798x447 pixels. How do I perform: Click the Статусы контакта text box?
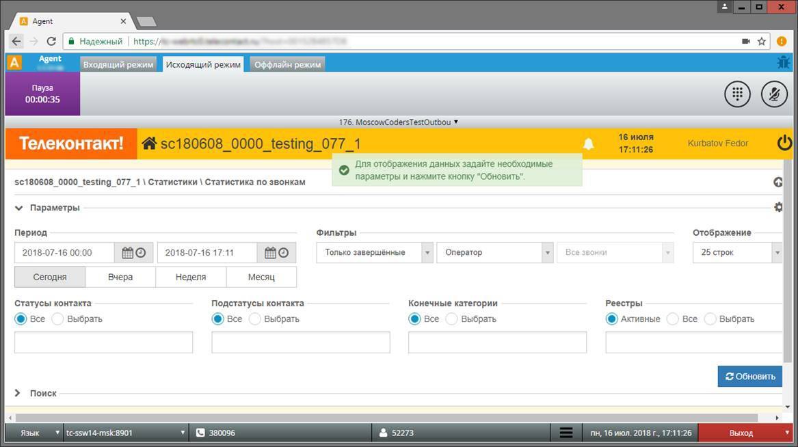(104, 342)
